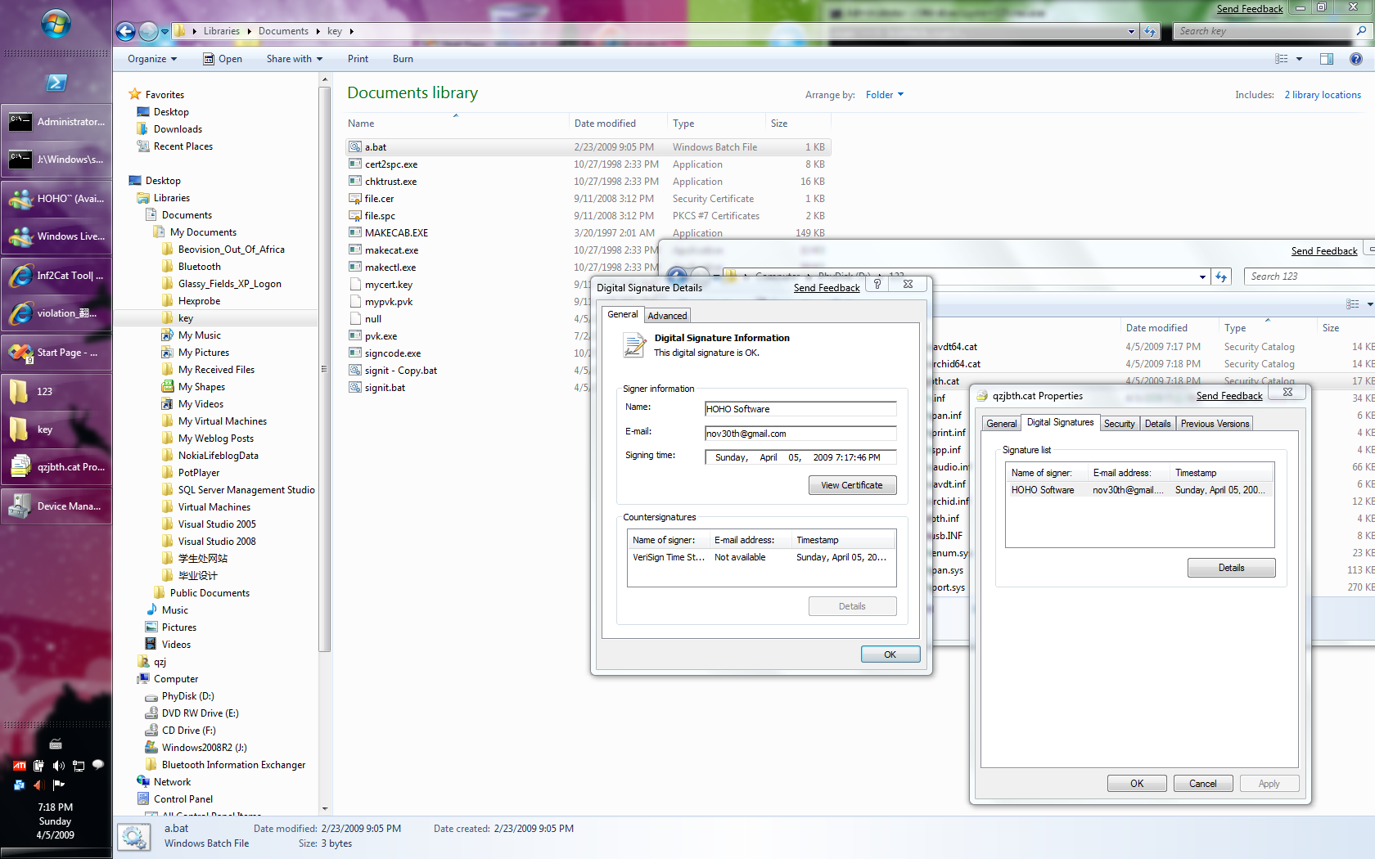The width and height of the screenshot is (1375, 859).
Task: Click signer Name field HOHO Software
Action: click(800, 409)
